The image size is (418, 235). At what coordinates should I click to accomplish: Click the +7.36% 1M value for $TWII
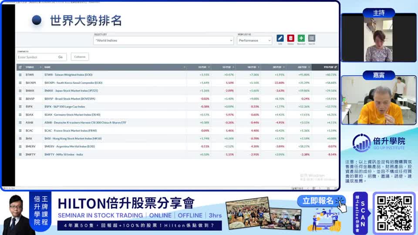coord(254,75)
